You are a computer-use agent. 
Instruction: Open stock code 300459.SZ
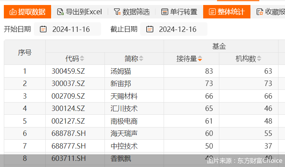point(68,71)
